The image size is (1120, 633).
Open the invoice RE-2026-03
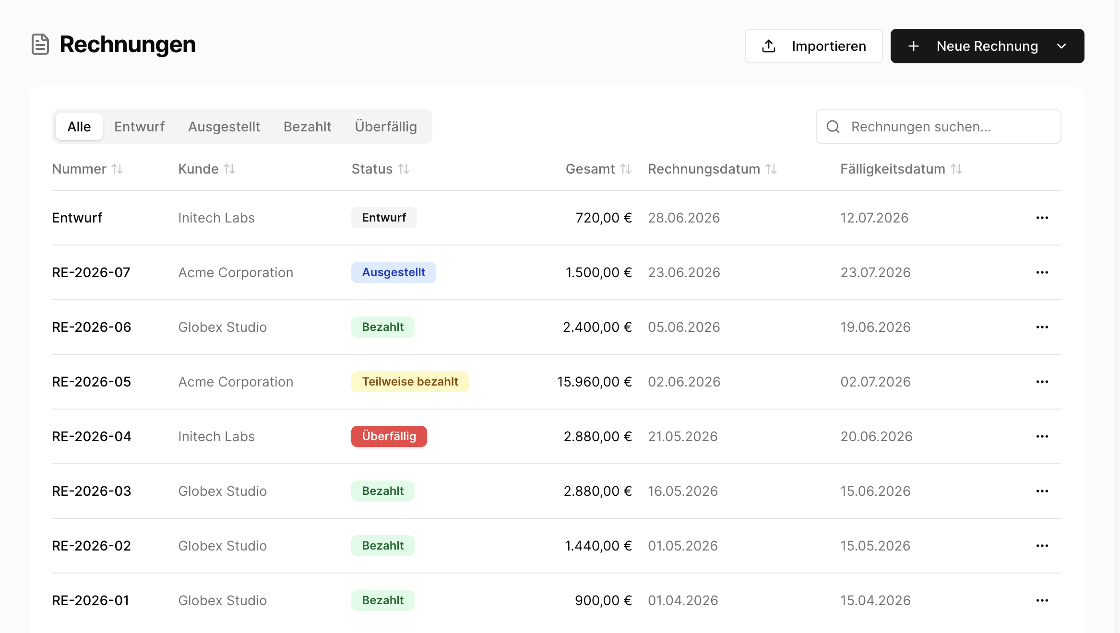pyautogui.click(x=92, y=491)
